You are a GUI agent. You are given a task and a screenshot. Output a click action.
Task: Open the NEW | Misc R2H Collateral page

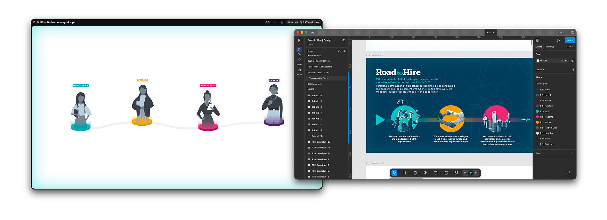(x=320, y=67)
